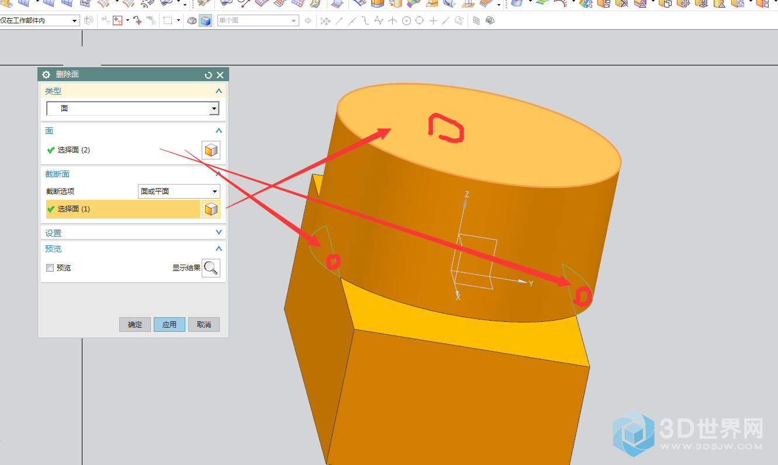Toggle Enable Snap Point icon

pyautogui.click(x=326, y=21)
